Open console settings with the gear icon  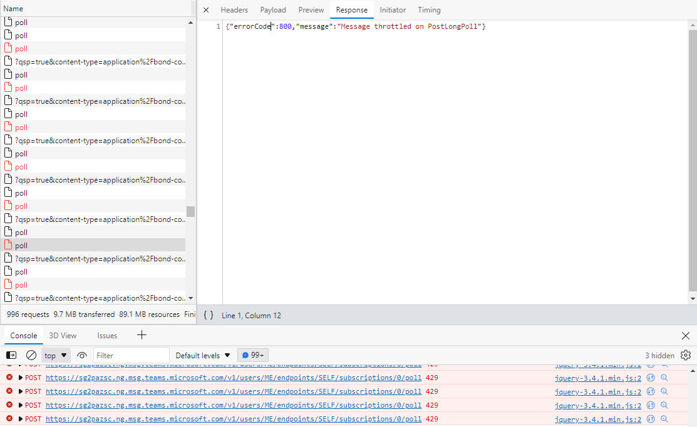(x=686, y=354)
